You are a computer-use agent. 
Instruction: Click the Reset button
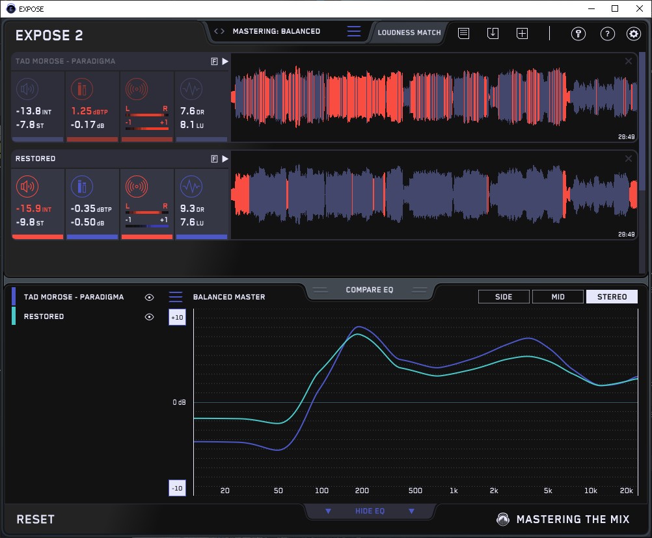[36, 519]
